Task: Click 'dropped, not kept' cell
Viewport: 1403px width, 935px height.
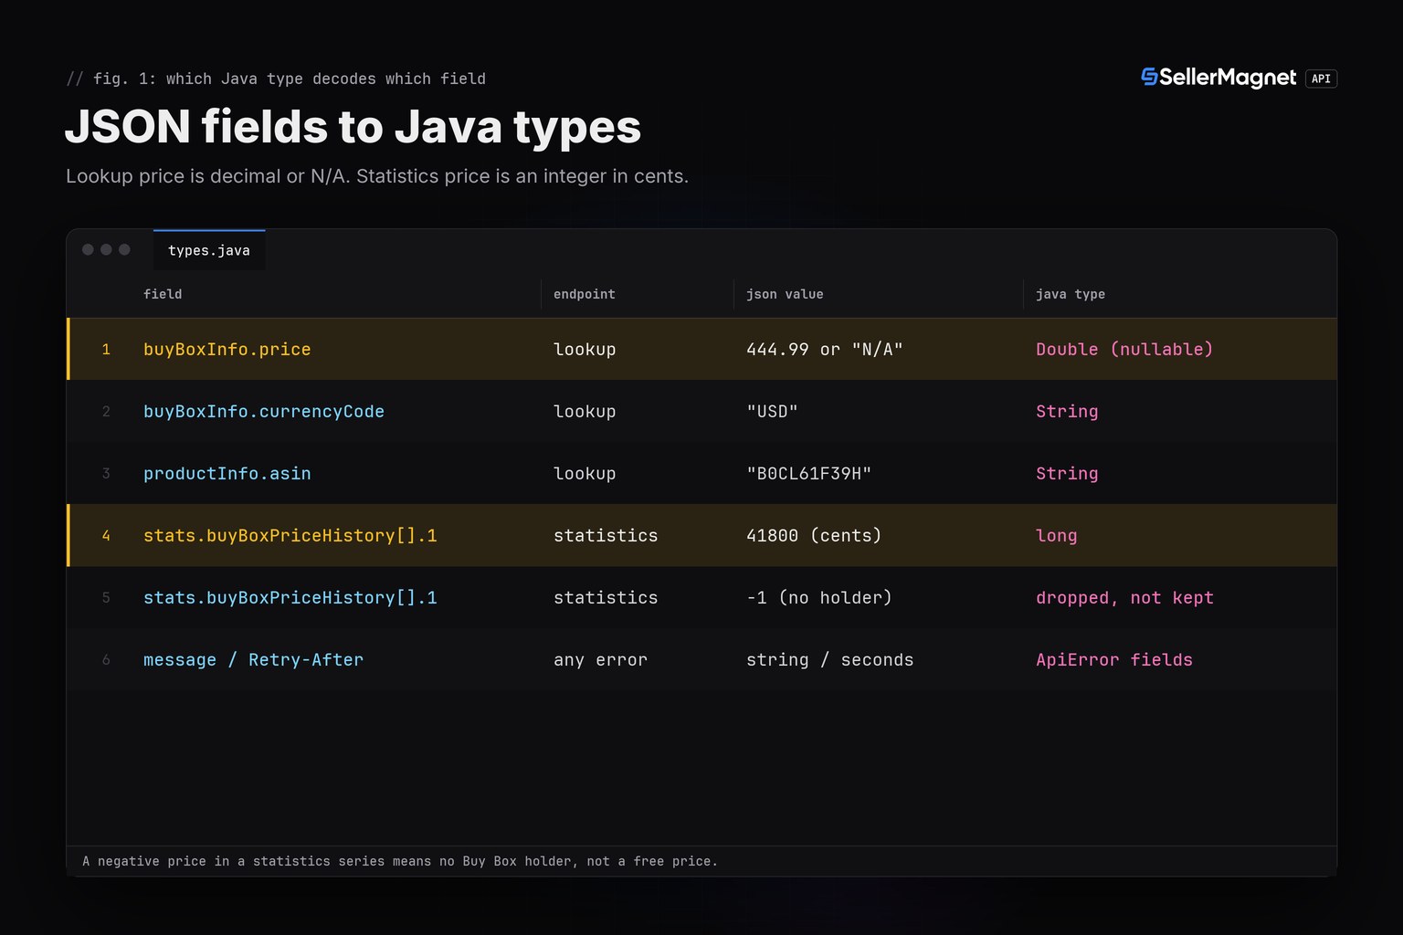Action: [x=1124, y=597]
